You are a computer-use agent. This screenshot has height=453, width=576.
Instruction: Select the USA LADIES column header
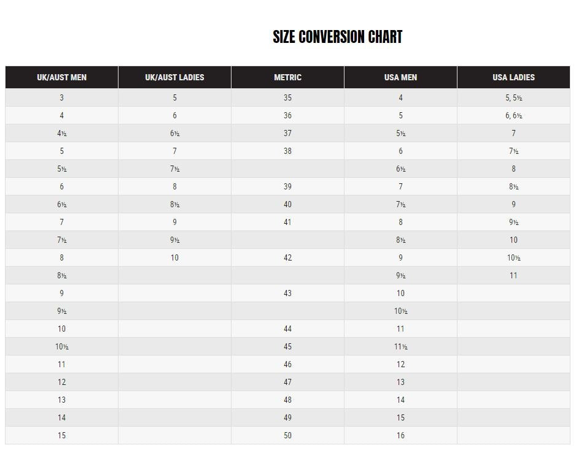coord(513,77)
